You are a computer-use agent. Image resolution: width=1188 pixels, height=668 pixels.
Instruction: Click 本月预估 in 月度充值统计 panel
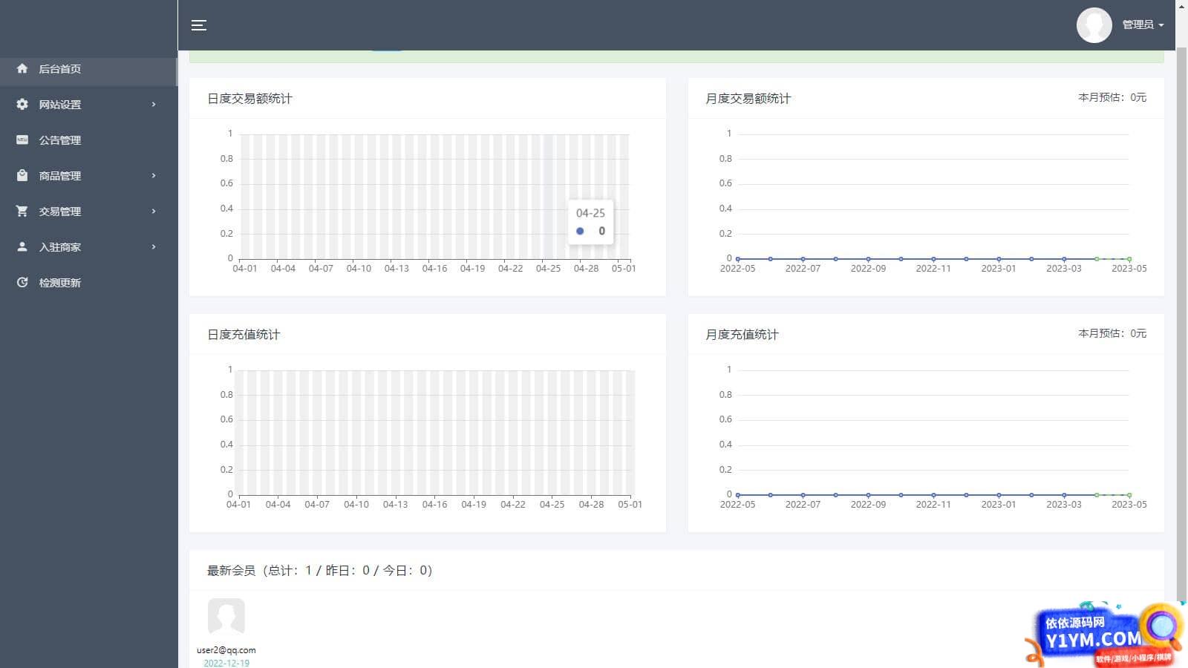click(x=1112, y=333)
